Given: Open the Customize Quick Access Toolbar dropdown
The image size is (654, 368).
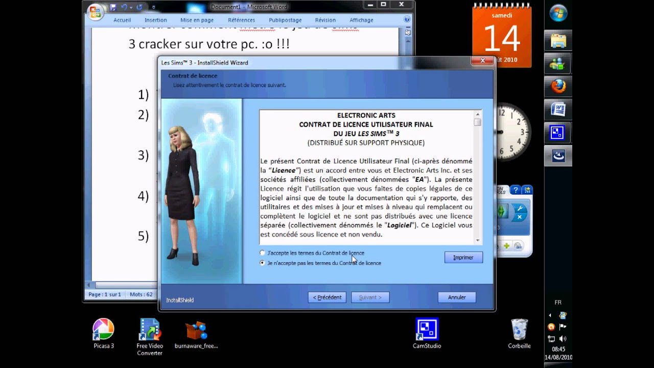Looking at the screenshot, I should tap(154, 8).
